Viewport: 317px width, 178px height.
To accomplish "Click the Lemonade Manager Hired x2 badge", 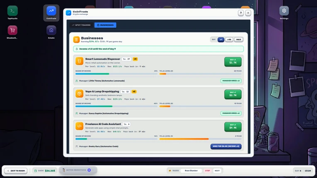I will 231,81.
